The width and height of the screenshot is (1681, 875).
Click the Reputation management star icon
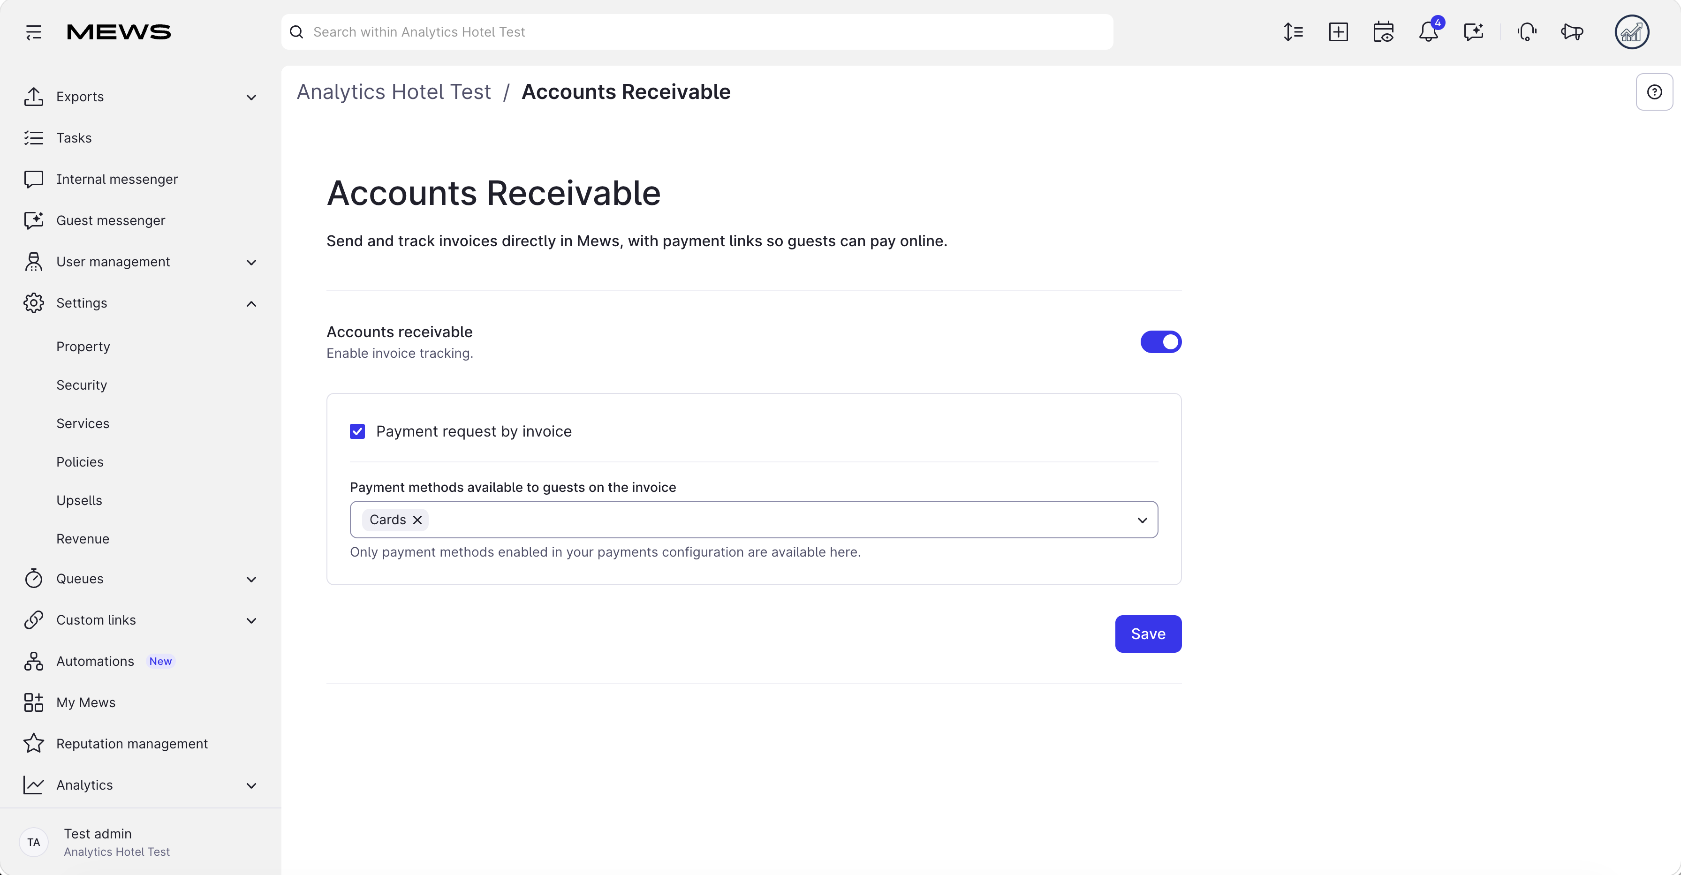(33, 743)
